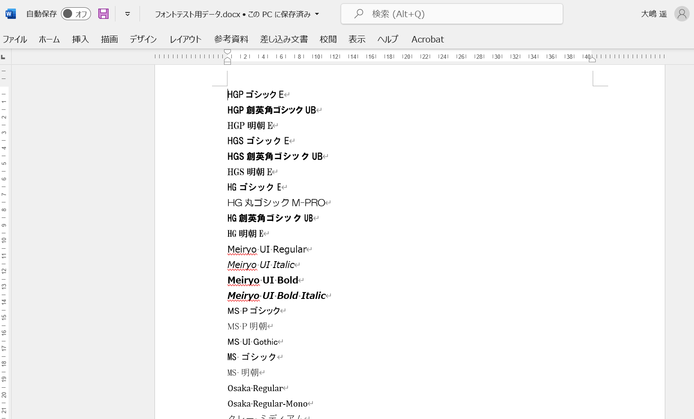Viewport: 694px width, 419px height.
Task: Open the 差し込み文書 ribbon tab
Action: pos(284,39)
